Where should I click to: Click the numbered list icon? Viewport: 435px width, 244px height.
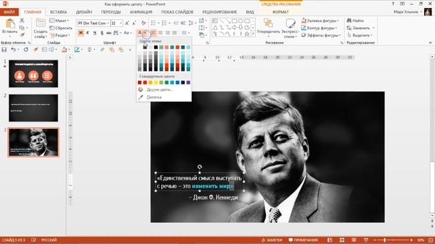165,23
